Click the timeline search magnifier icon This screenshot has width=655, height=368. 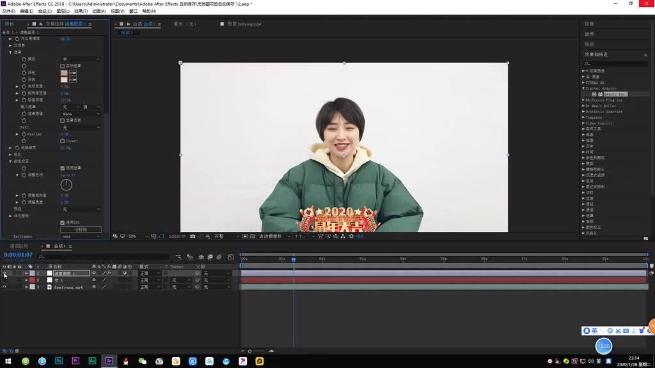pyautogui.click(x=40, y=257)
